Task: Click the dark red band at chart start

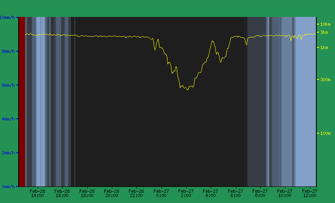Action: (22, 101)
